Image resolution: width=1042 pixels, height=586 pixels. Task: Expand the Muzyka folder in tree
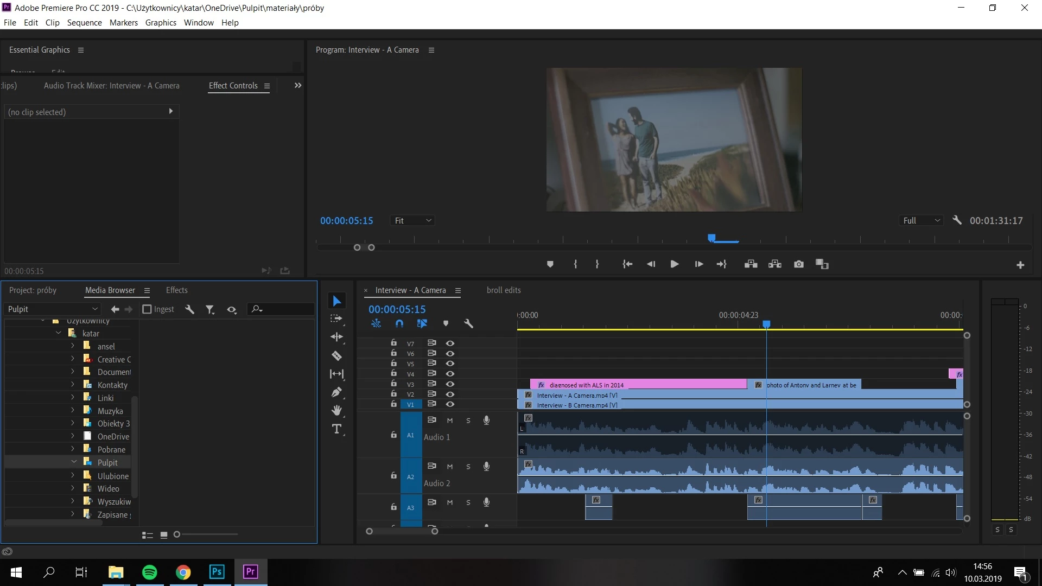pyautogui.click(x=73, y=411)
